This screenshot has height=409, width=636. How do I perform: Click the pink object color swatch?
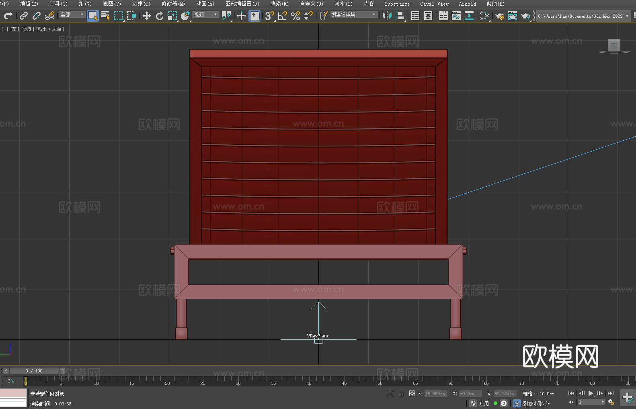tap(13, 393)
